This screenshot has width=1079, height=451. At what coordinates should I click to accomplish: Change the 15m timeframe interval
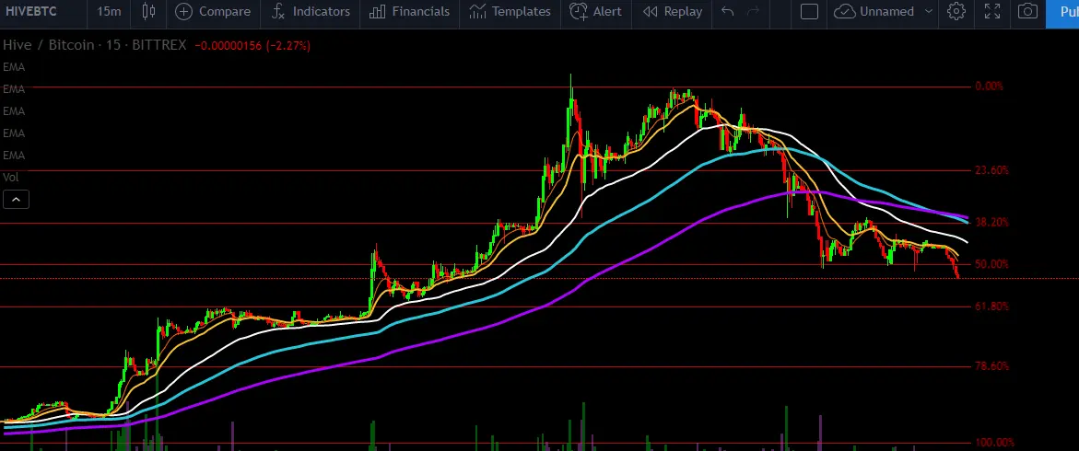(x=109, y=12)
